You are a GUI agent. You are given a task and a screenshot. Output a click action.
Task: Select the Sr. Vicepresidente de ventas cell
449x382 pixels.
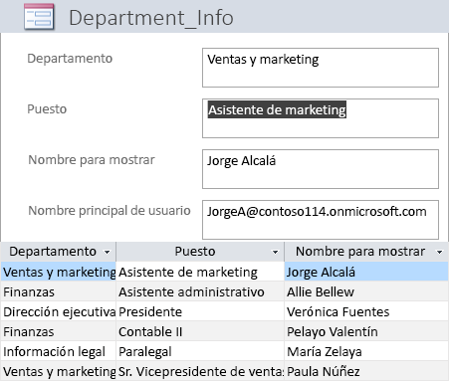pos(200,371)
